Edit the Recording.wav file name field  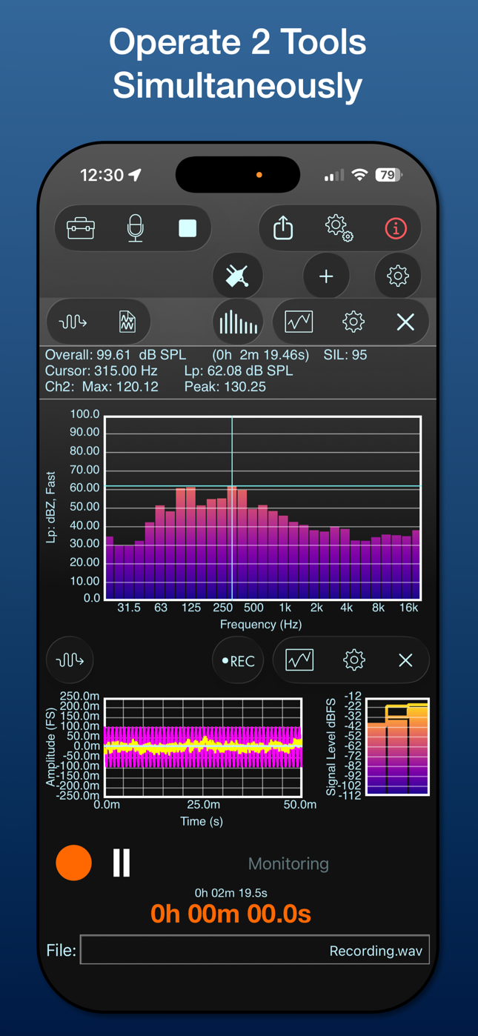(255, 950)
